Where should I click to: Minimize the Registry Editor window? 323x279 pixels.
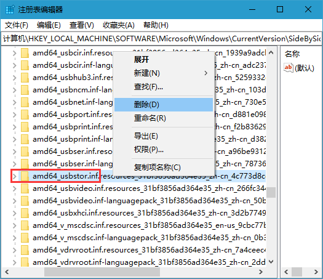tap(252, 9)
